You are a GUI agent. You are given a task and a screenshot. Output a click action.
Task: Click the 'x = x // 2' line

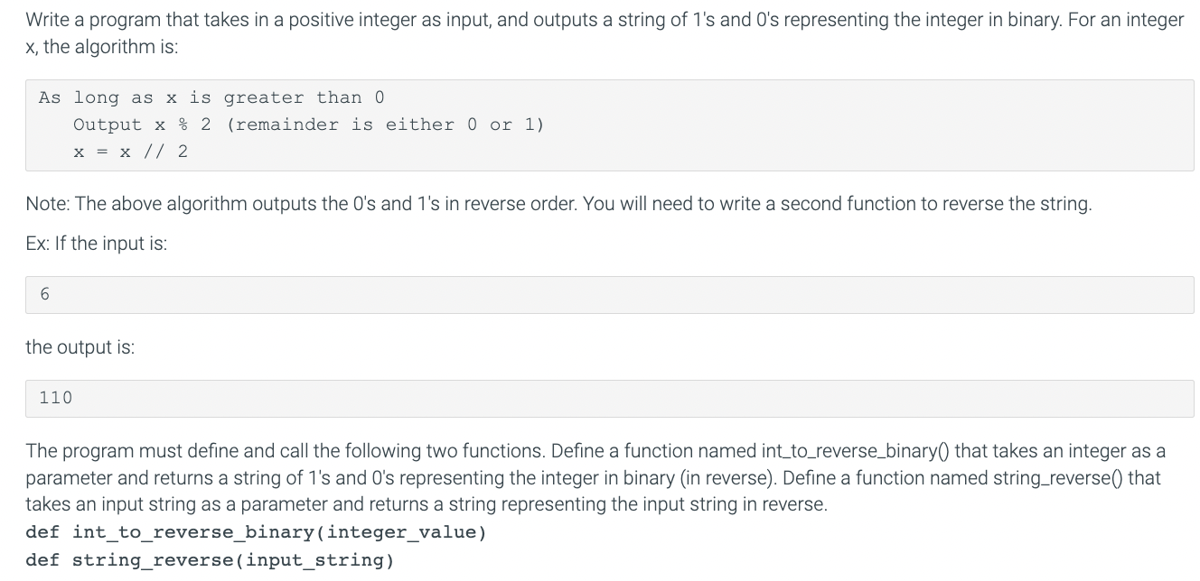[131, 152]
